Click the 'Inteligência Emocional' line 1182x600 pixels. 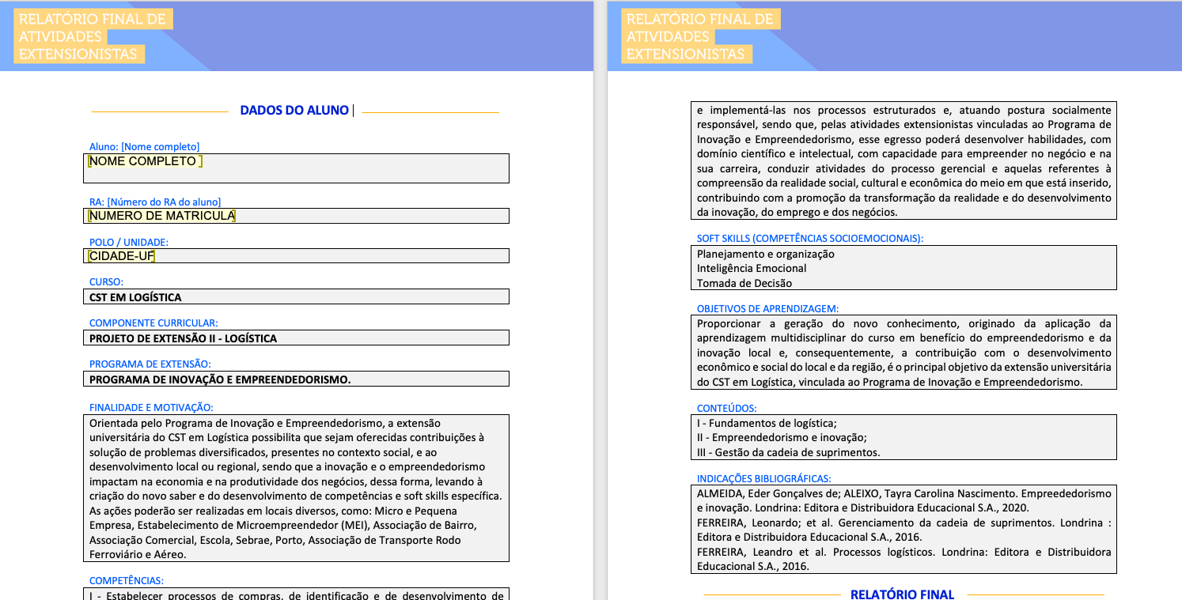pyautogui.click(x=752, y=268)
